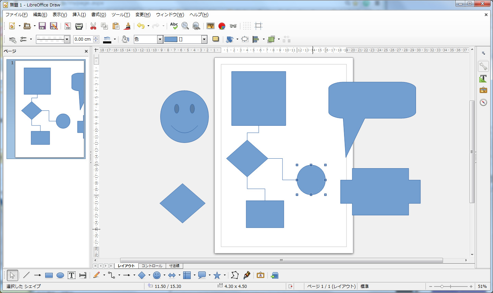Expand the line color dropdown arrow
Viewport: 493px width, 293px height.
(115, 39)
